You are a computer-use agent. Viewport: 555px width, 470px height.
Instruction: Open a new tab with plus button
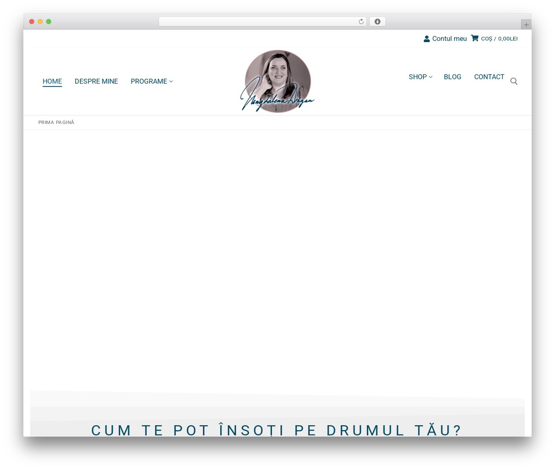tap(526, 25)
